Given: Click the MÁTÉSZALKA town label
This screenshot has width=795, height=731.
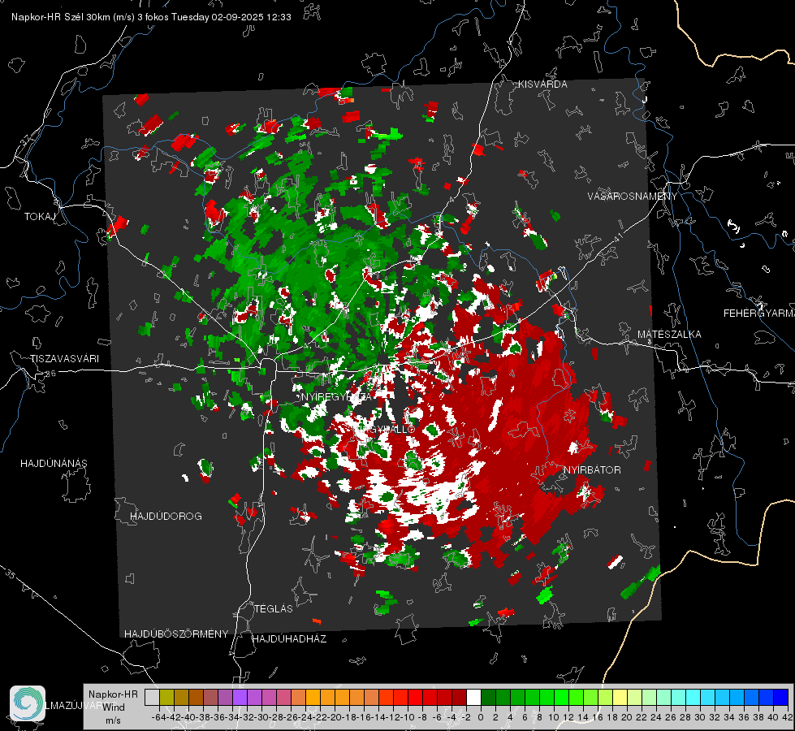Looking at the screenshot, I should point(669,335).
